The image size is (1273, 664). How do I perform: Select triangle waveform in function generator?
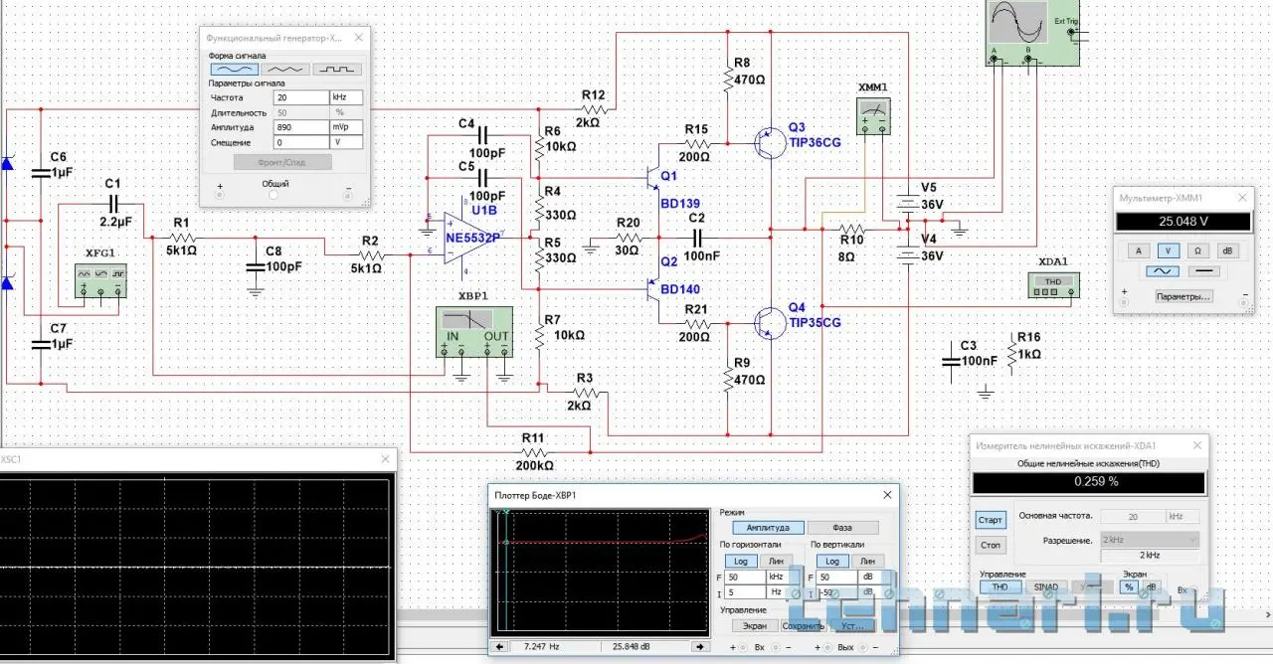tap(285, 70)
